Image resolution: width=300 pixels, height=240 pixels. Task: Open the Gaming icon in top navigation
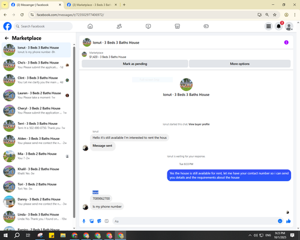[x=206, y=26]
